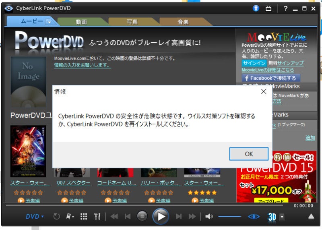
Task: Open help with the question mark icon
Action: point(285,8)
